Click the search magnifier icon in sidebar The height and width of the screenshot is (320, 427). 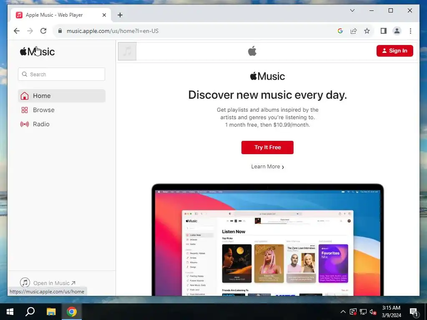click(x=25, y=74)
